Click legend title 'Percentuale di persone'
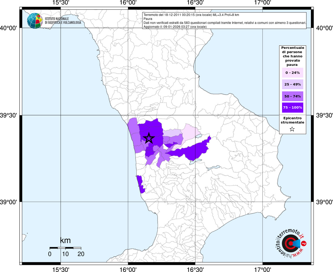 click(292, 56)
